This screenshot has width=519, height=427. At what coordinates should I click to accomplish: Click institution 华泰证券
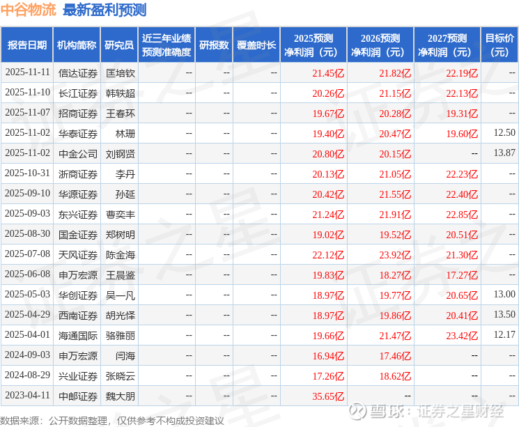click(x=78, y=134)
